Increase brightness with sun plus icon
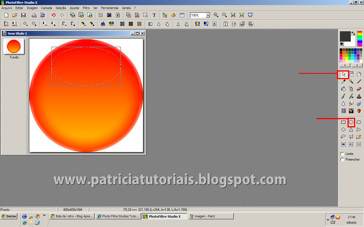The width and height of the screenshot is (364, 227). point(34,24)
